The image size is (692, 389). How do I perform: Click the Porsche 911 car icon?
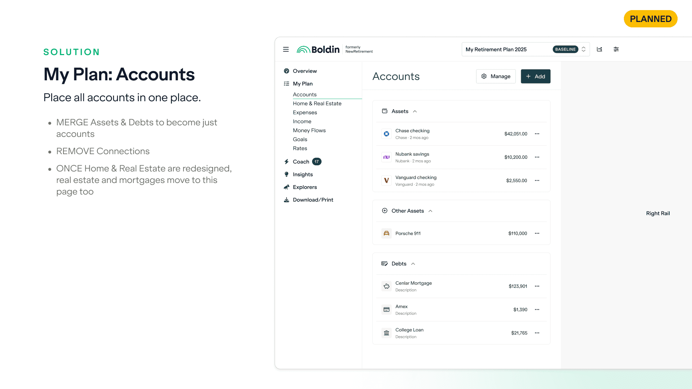pyautogui.click(x=386, y=233)
